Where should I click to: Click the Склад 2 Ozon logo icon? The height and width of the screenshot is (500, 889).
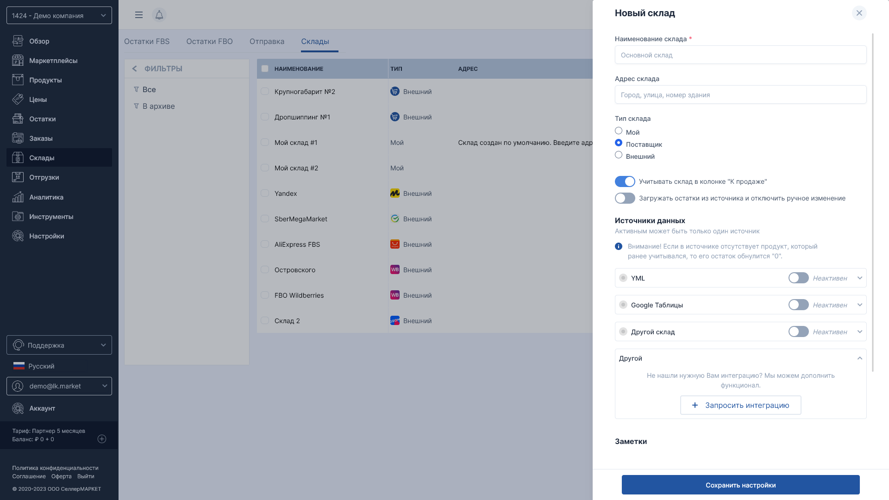395,321
